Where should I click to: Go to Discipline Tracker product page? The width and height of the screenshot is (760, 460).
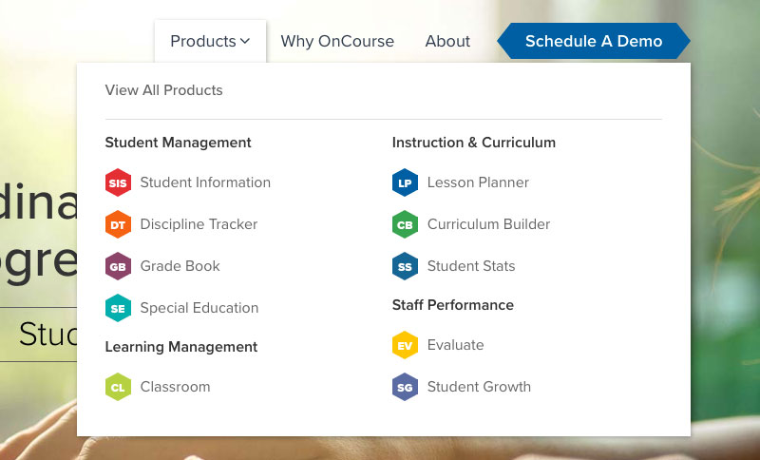199,224
